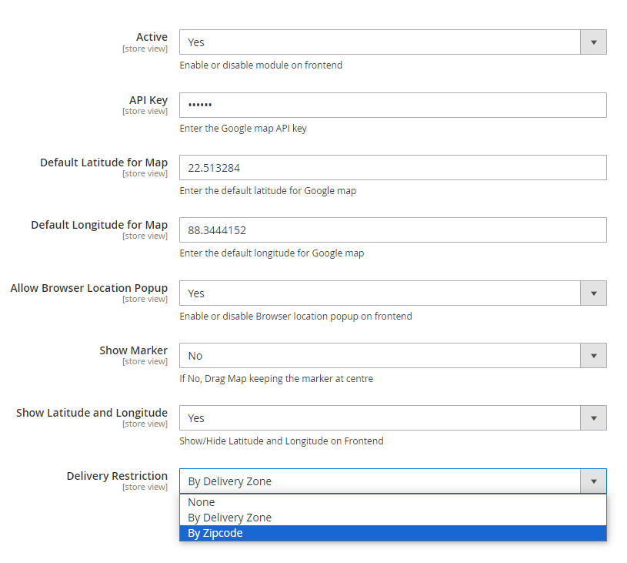
Task: Click the Allow Browser Location Popup arrow
Action: click(x=593, y=293)
